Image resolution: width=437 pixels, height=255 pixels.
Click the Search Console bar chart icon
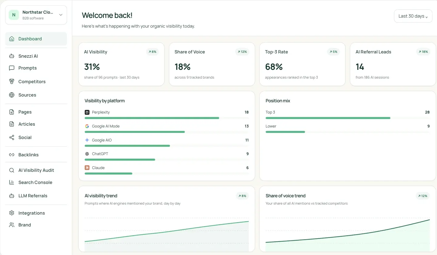point(12,182)
